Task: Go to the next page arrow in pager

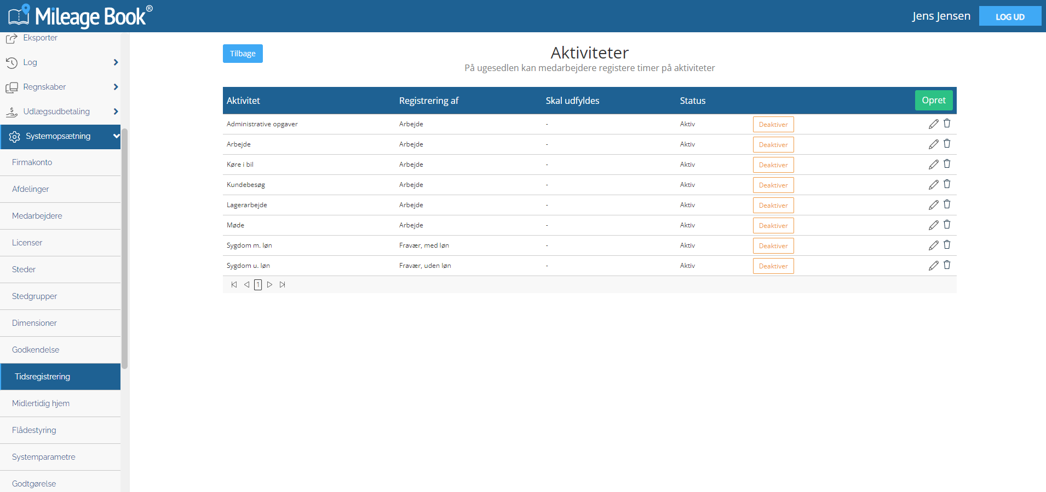Action: tap(269, 285)
